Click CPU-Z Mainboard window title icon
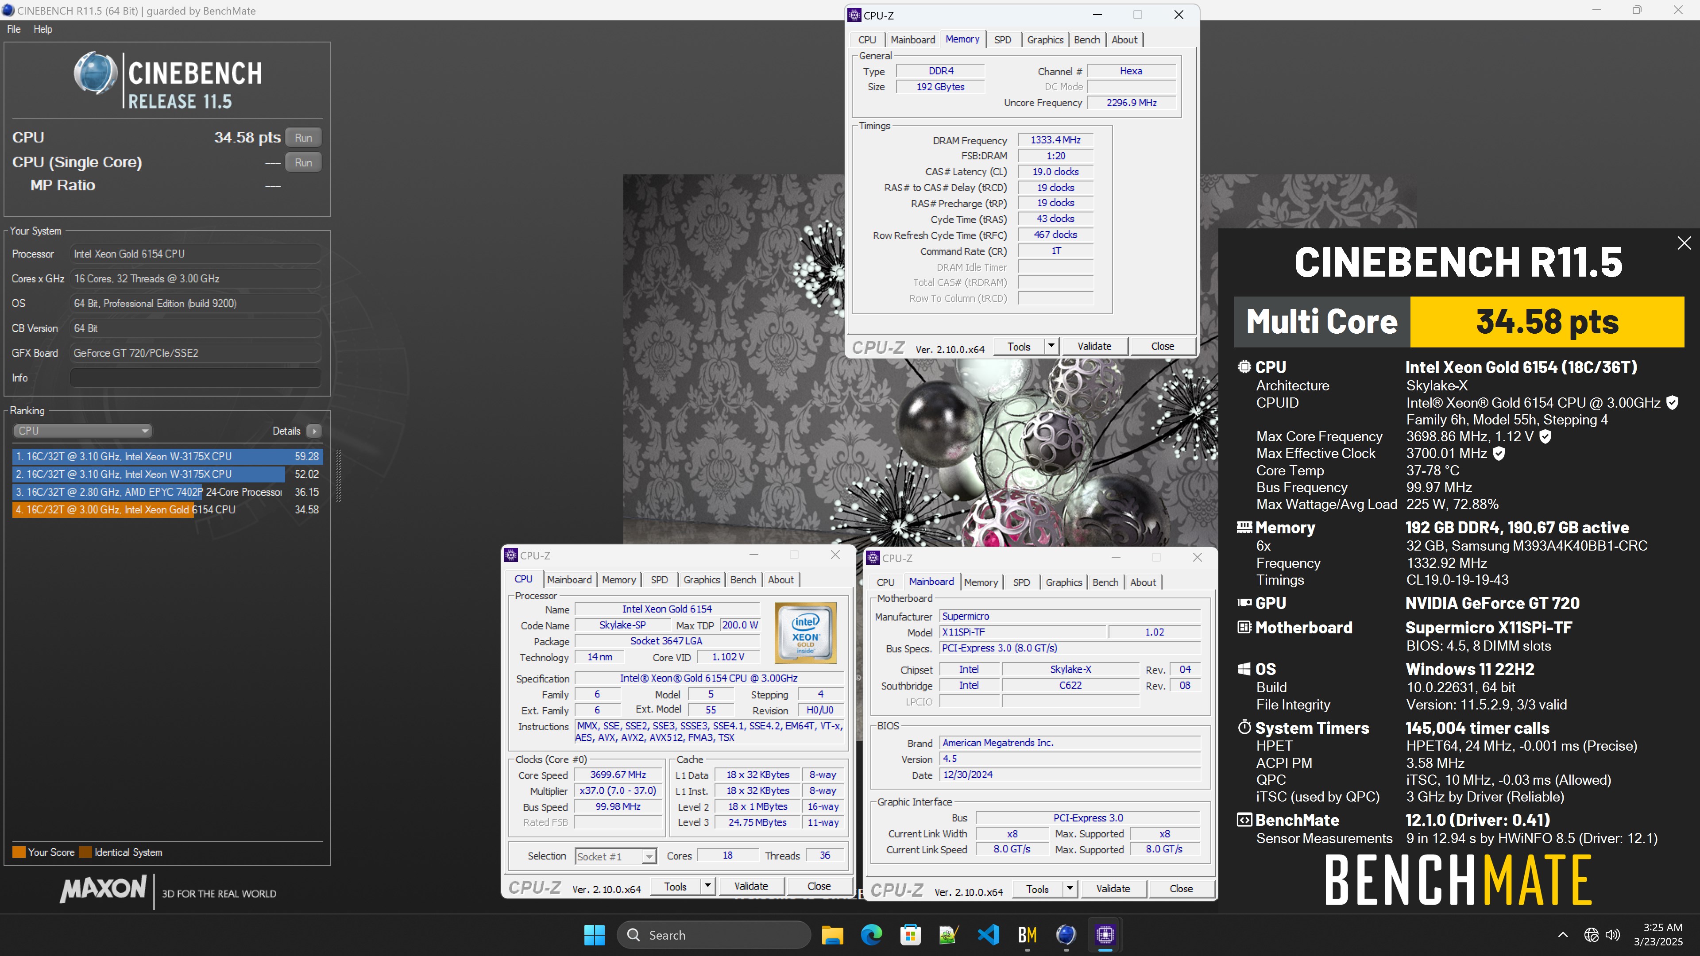This screenshot has width=1700, height=956. [x=873, y=558]
